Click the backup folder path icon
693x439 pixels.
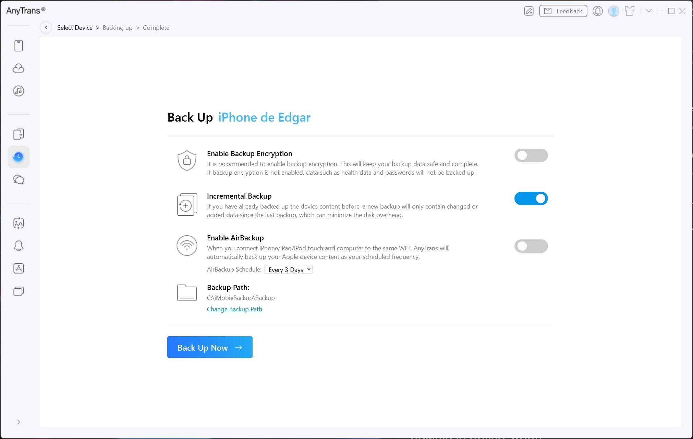(186, 293)
